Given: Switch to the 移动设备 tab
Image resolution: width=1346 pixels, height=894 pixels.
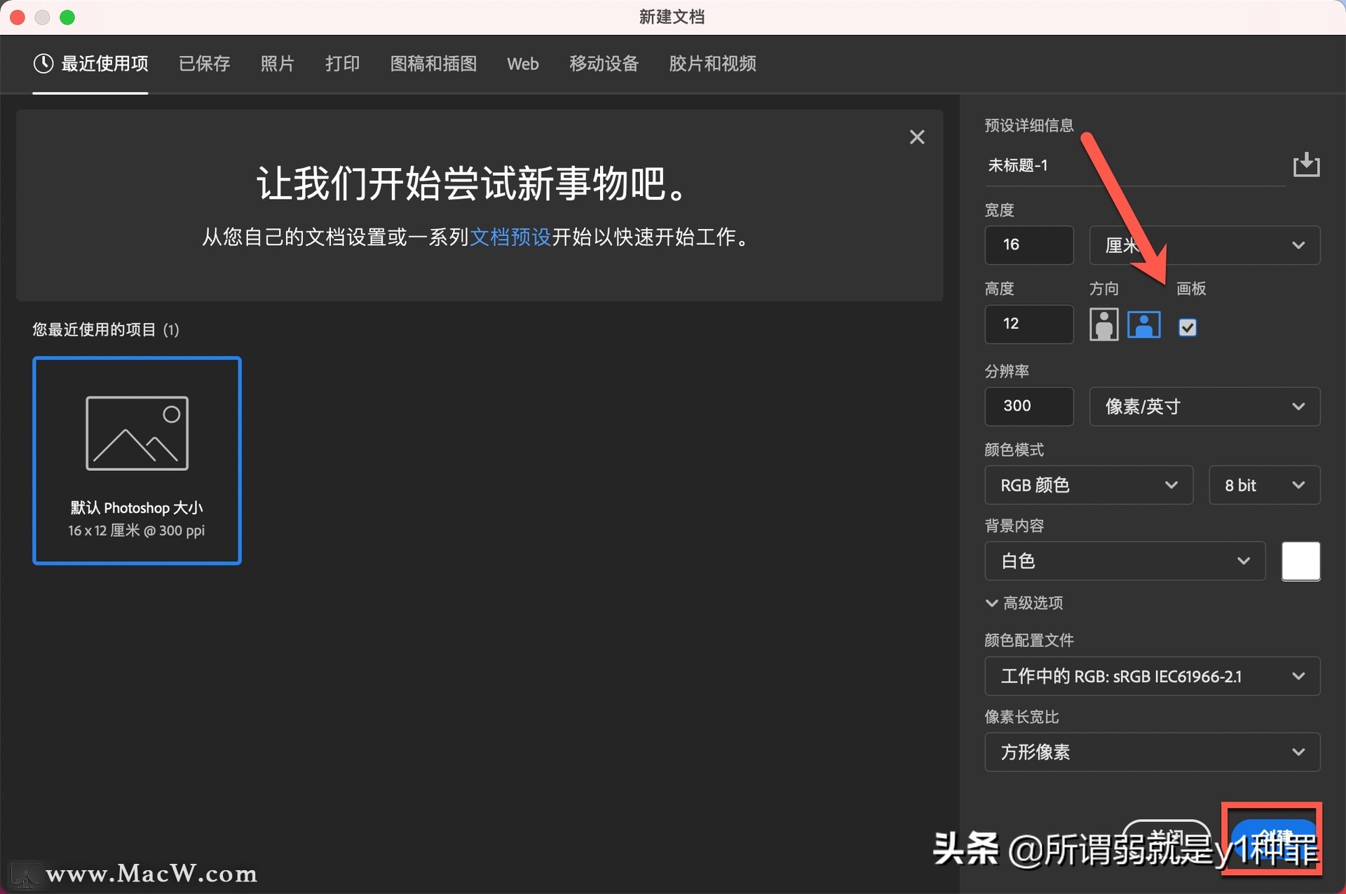Looking at the screenshot, I should (x=604, y=64).
